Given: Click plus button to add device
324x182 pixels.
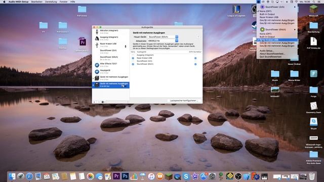Looking at the screenshot, I should 95,102.
